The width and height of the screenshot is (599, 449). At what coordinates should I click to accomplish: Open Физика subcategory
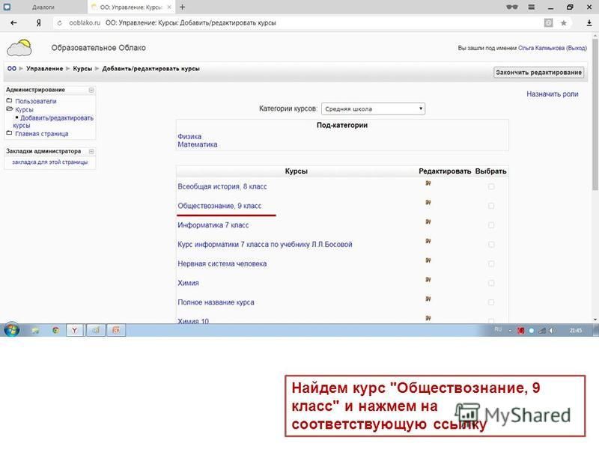click(189, 136)
